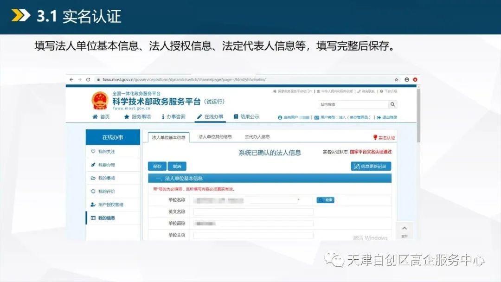501x282 pixels.
Task: Click the 在线办事 sidebar header
Action: tap(113, 137)
